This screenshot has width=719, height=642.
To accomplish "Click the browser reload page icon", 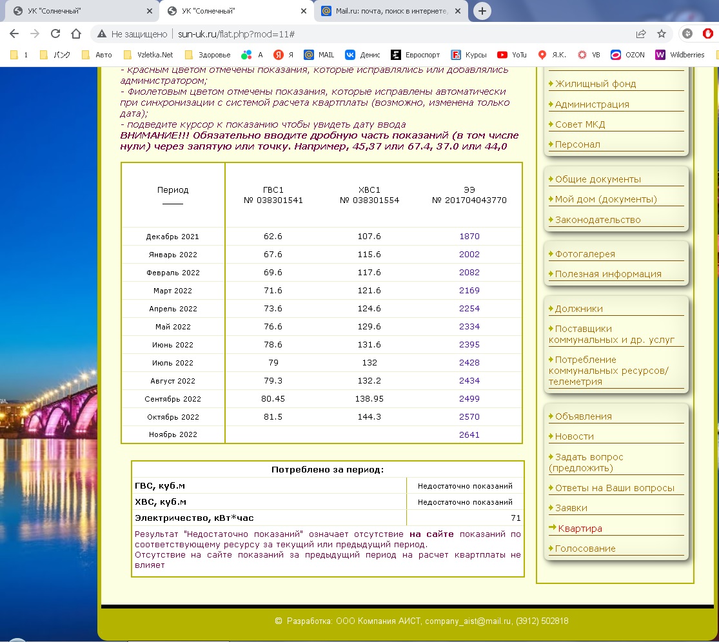I will point(55,34).
